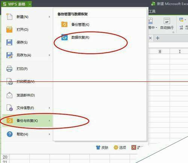
Task: Open the 居中 merge dropdown arrow
Action: click(156, 27)
